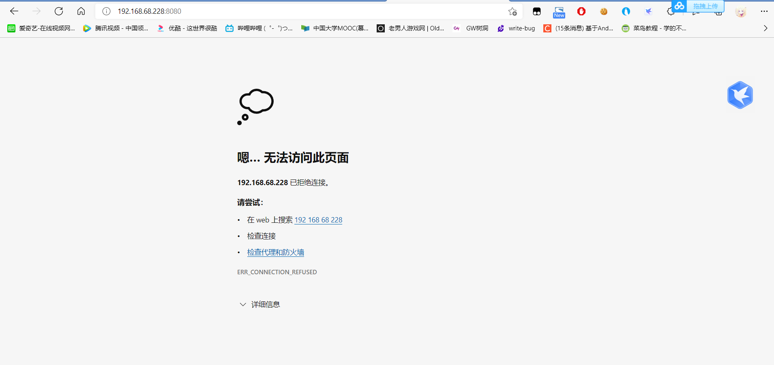
Task: Open the browser profile avatar picture
Action: coord(742,11)
